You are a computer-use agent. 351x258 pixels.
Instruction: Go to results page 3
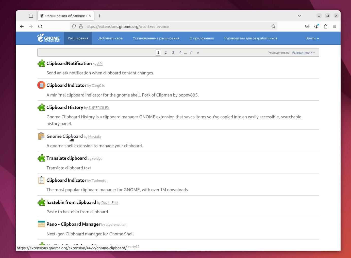[x=173, y=52]
